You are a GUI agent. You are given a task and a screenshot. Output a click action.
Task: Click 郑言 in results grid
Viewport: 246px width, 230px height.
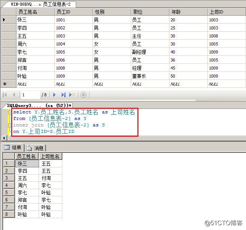pos(27,200)
